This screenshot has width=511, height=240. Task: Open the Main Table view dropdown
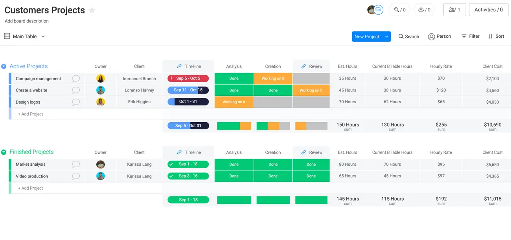[x=43, y=37]
